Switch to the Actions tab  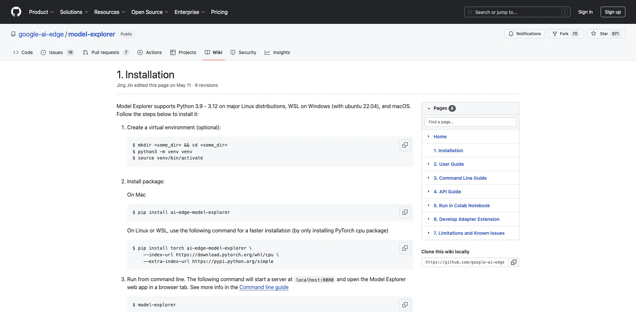click(x=150, y=52)
